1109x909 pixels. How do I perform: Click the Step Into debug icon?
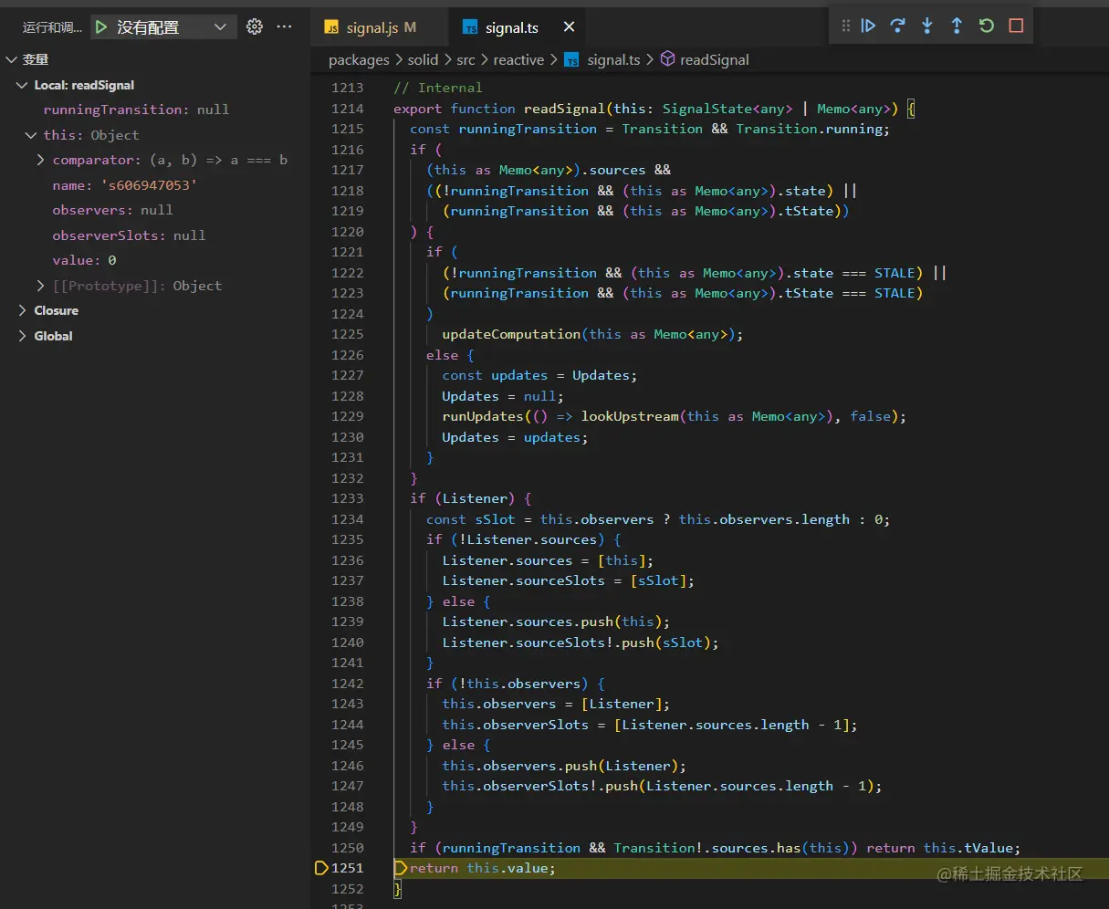click(927, 26)
